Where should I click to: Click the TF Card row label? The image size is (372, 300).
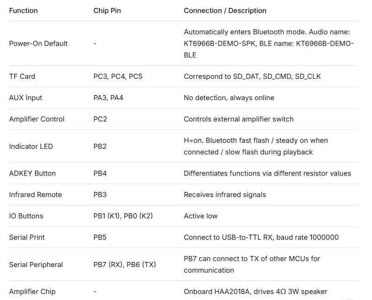(x=22, y=77)
